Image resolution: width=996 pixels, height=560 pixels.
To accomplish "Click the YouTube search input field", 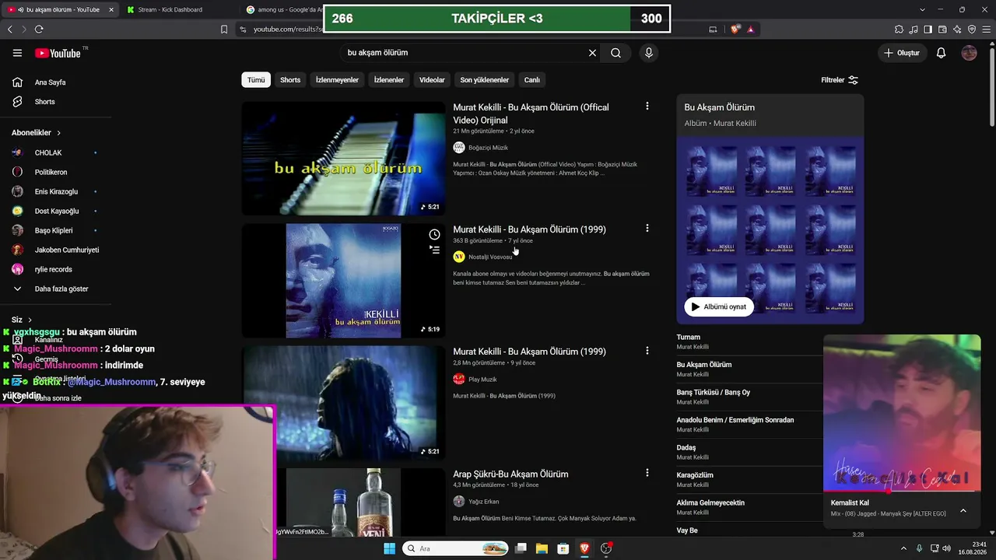I will click(x=463, y=53).
